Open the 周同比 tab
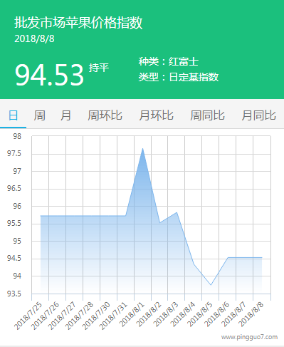This screenshot has width=284, height=347. (x=207, y=115)
